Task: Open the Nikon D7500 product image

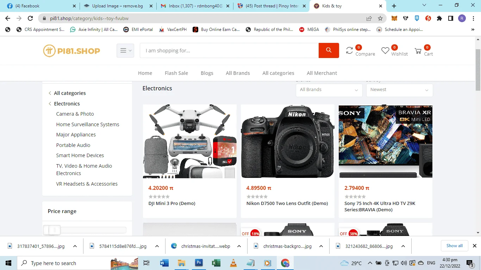Action: click(x=288, y=141)
